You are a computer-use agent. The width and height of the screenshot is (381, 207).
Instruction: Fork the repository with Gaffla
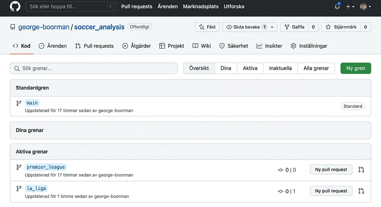click(x=294, y=27)
